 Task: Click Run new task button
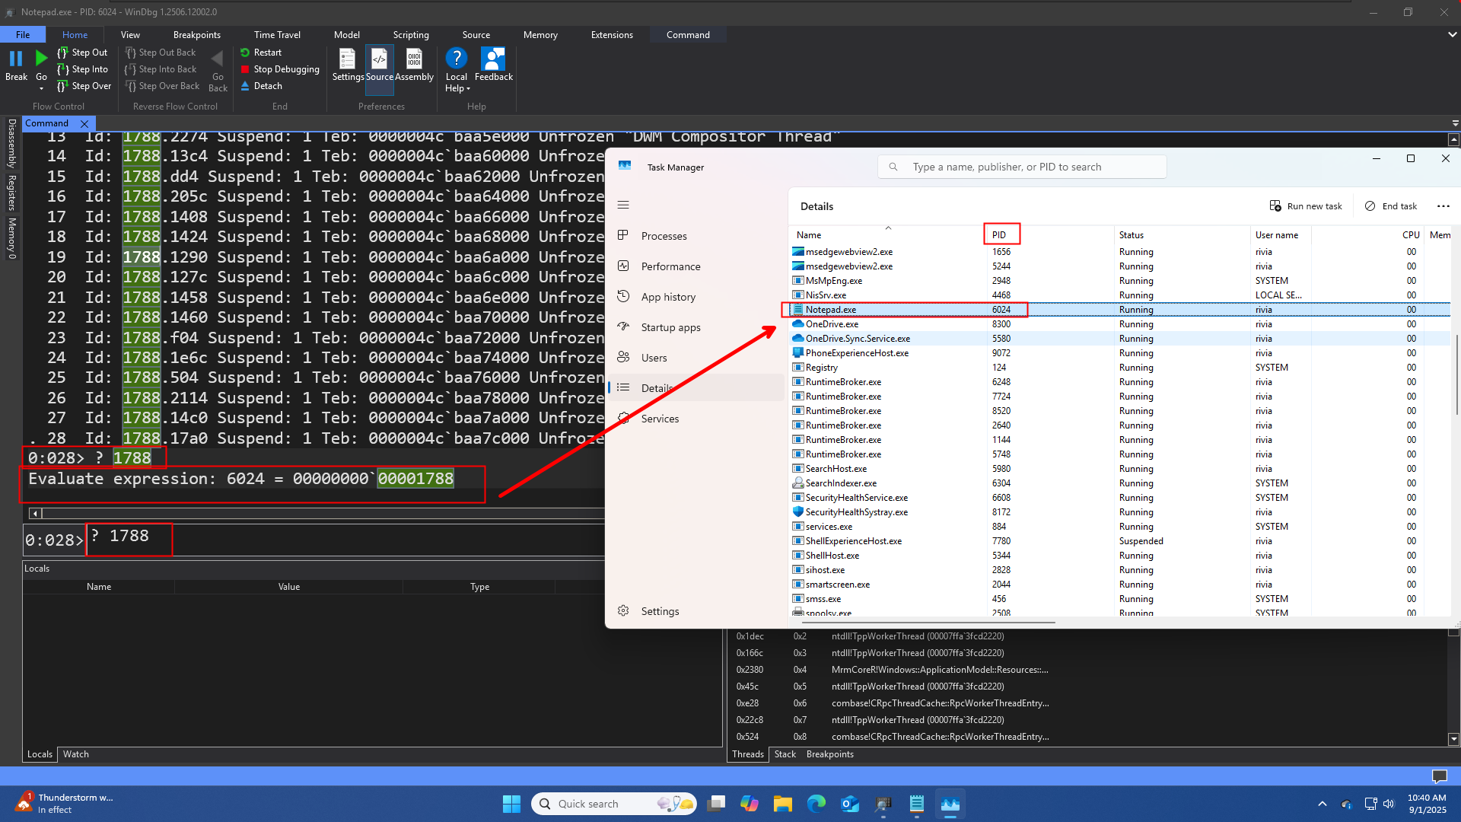(1306, 206)
